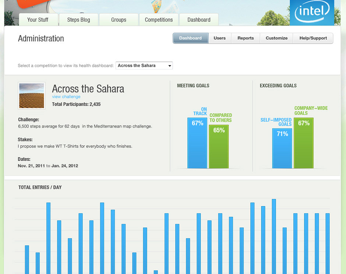Image resolution: width=346 pixels, height=274 pixels.
Task: Follow the view challenge link
Action: pyautogui.click(x=66, y=97)
